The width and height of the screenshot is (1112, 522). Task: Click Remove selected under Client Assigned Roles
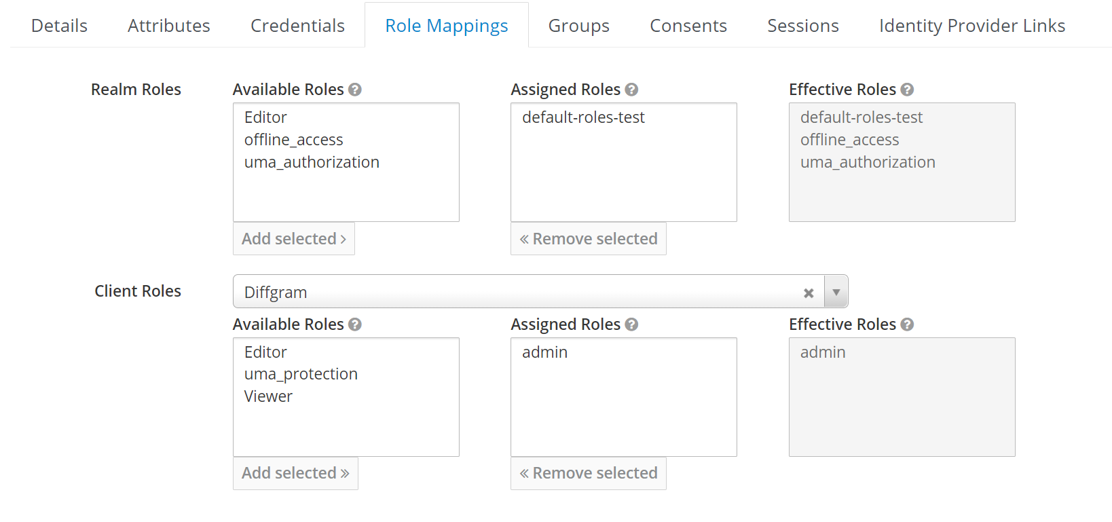(x=589, y=473)
